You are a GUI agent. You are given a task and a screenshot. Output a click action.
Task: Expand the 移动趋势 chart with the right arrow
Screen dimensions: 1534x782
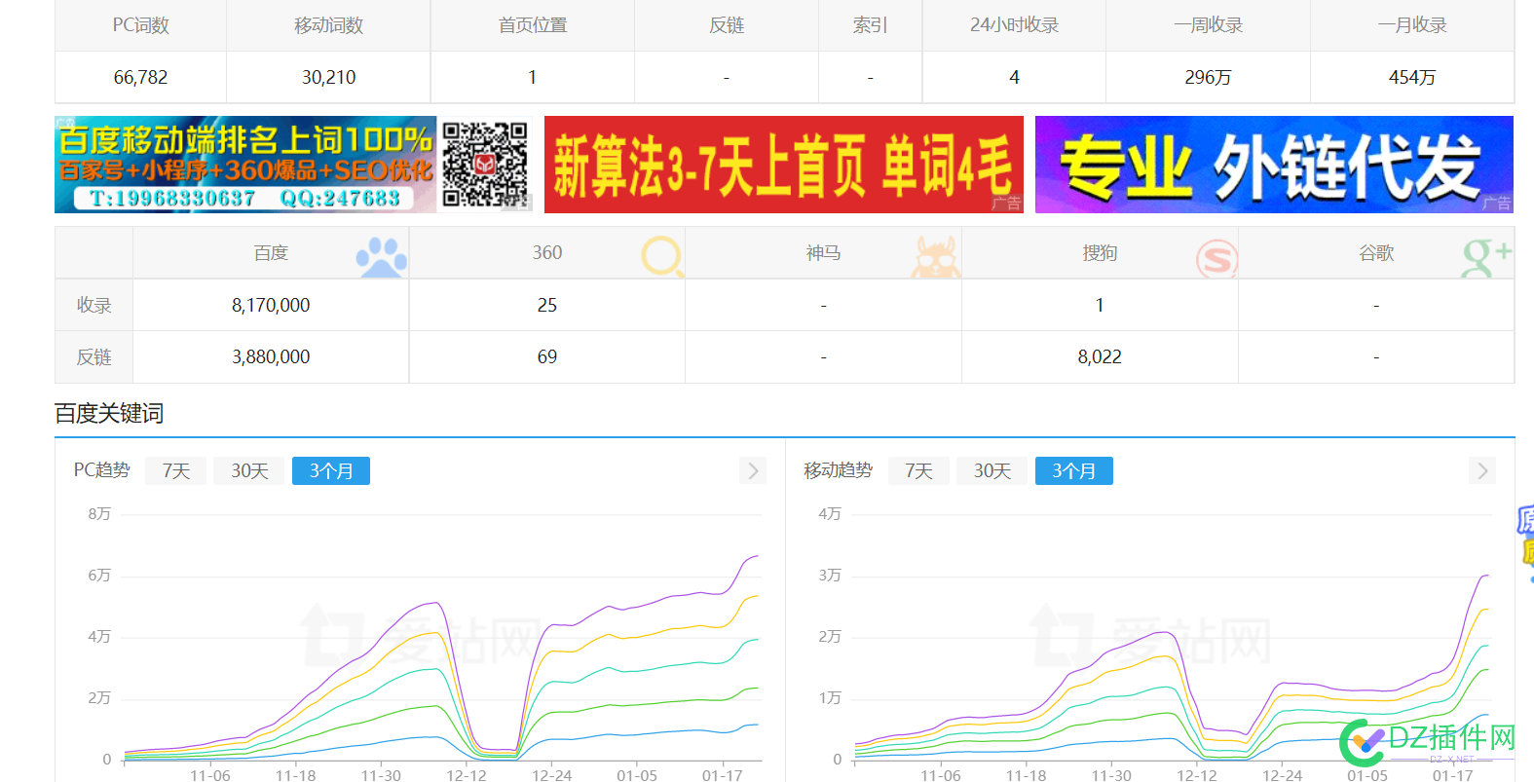(x=1481, y=471)
